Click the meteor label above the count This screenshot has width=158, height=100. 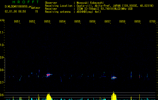[36, 8]
